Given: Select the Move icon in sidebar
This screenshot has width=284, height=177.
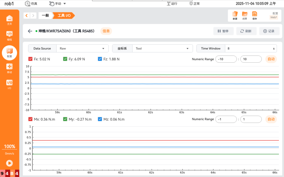Looking at the screenshot, I should point(9,68).
